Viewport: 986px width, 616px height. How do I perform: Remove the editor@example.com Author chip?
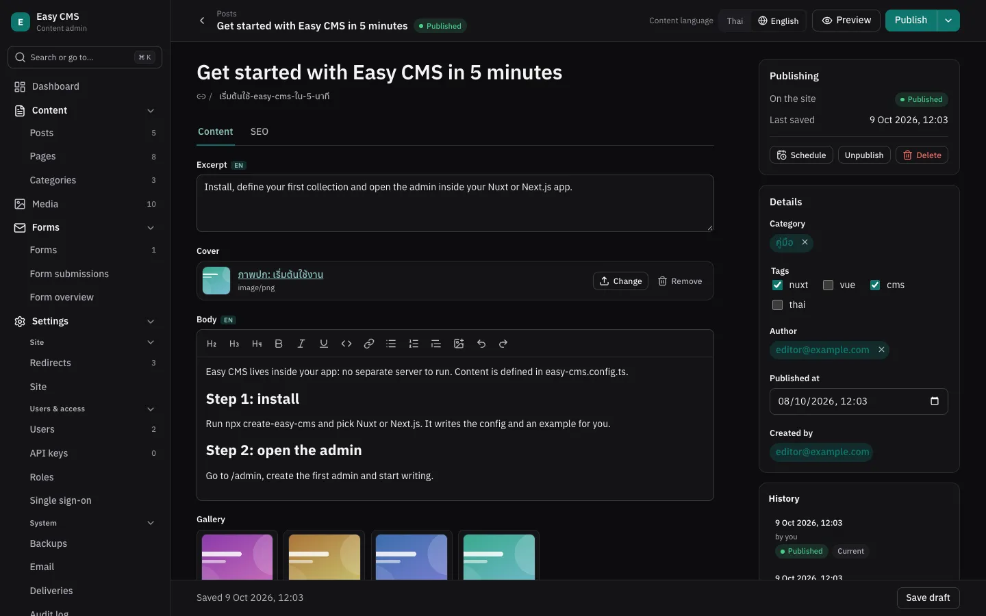coord(882,350)
